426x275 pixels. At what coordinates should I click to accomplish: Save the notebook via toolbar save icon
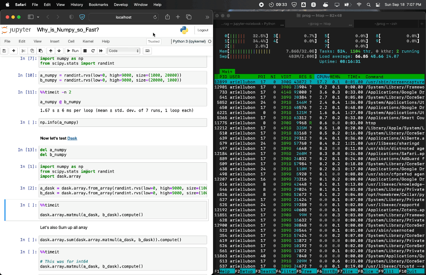click(4, 50)
